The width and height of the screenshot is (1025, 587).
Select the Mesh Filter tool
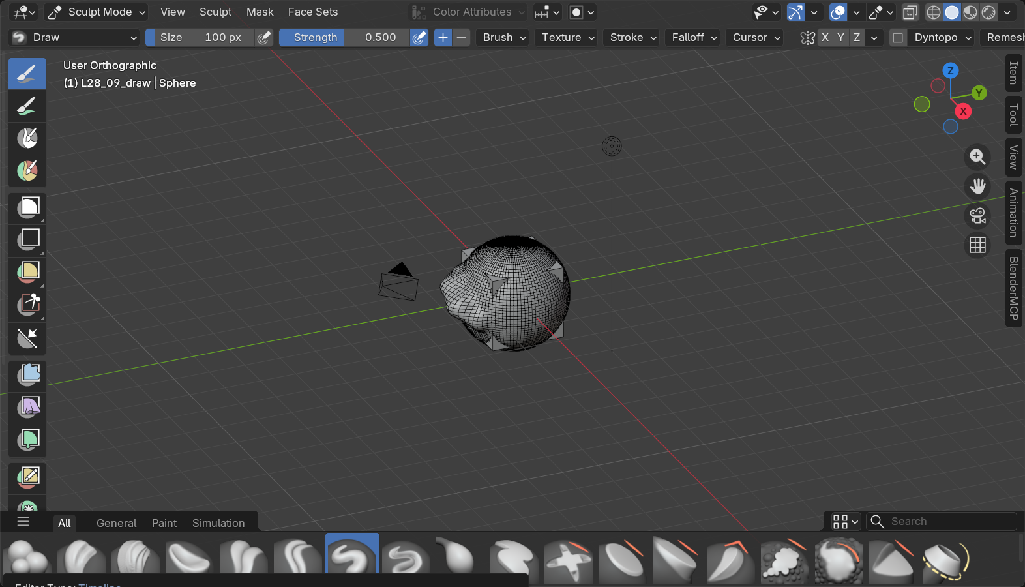click(x=27, y=376)
